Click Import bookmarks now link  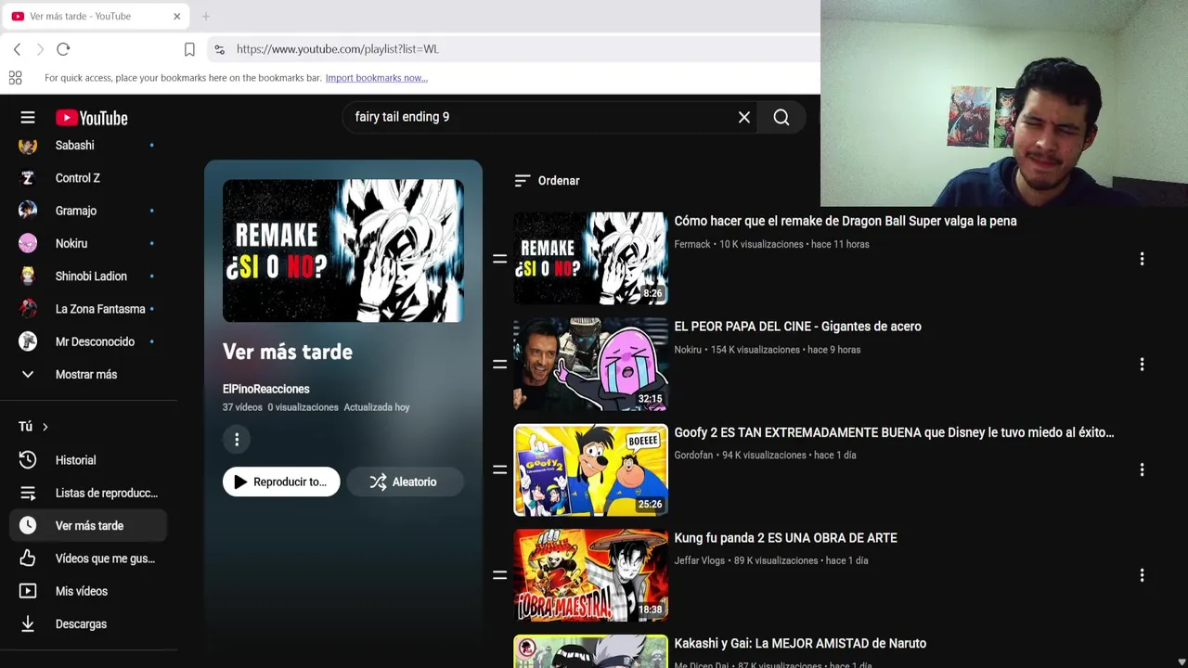tap(376, 78)
